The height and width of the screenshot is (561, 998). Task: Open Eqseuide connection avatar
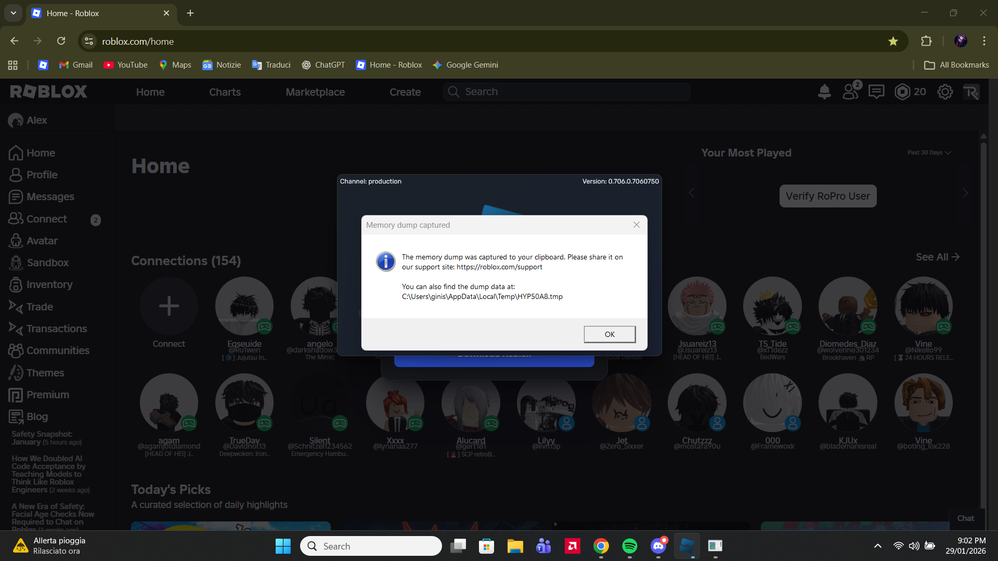click(x=244, y=306)
